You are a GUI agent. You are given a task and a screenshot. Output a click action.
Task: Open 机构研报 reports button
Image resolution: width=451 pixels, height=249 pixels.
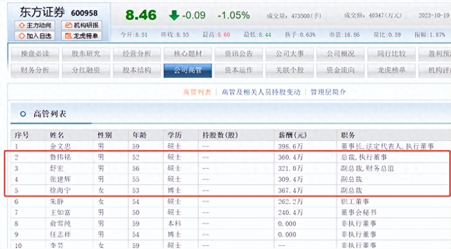pos(82,25)
